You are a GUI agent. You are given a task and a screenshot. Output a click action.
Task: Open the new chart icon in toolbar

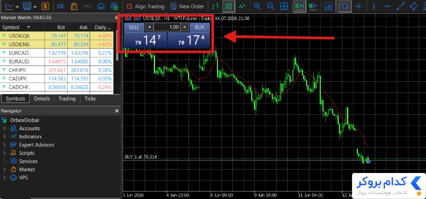[x=10, y=6]
